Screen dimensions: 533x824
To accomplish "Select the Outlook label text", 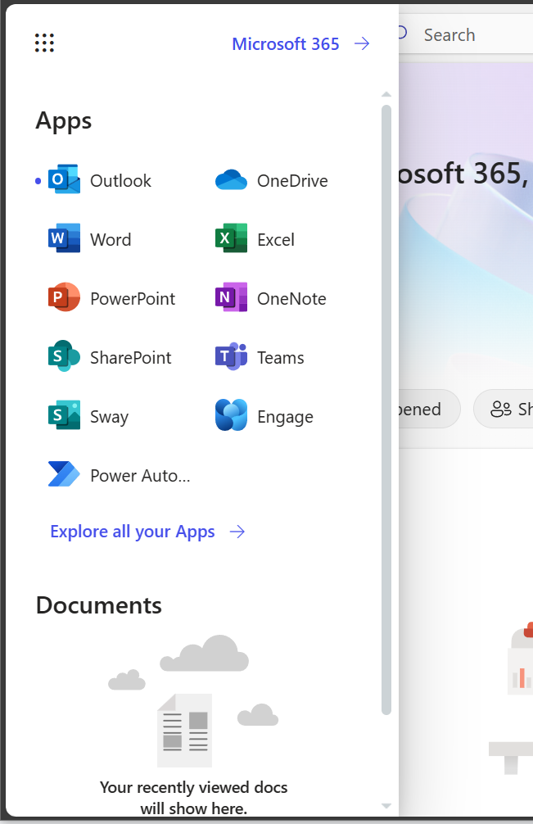I will click(x=121, y=181).
